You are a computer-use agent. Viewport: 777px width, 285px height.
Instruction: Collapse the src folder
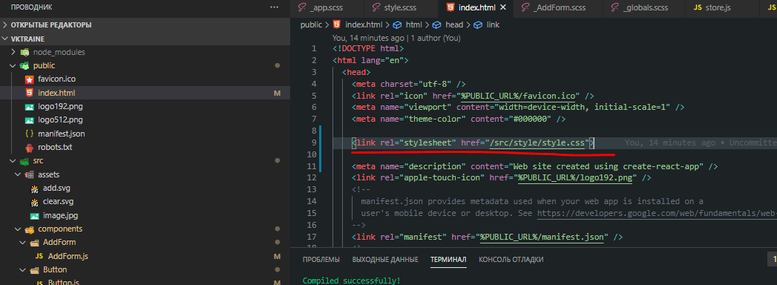click(13, 161)
